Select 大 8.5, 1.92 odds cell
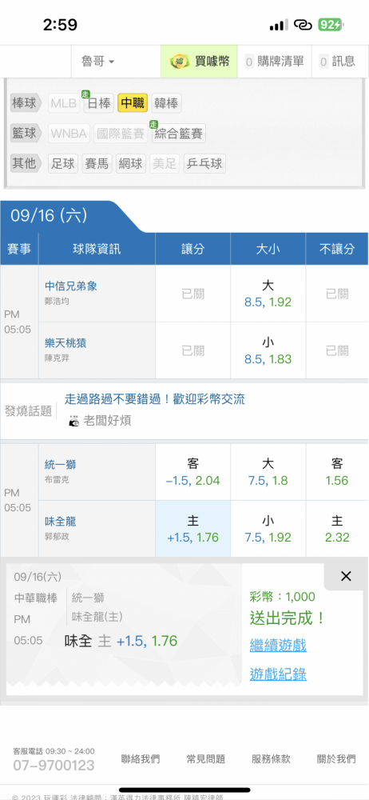This screenshot has height=800, width=369. click(x=268, y=294)
